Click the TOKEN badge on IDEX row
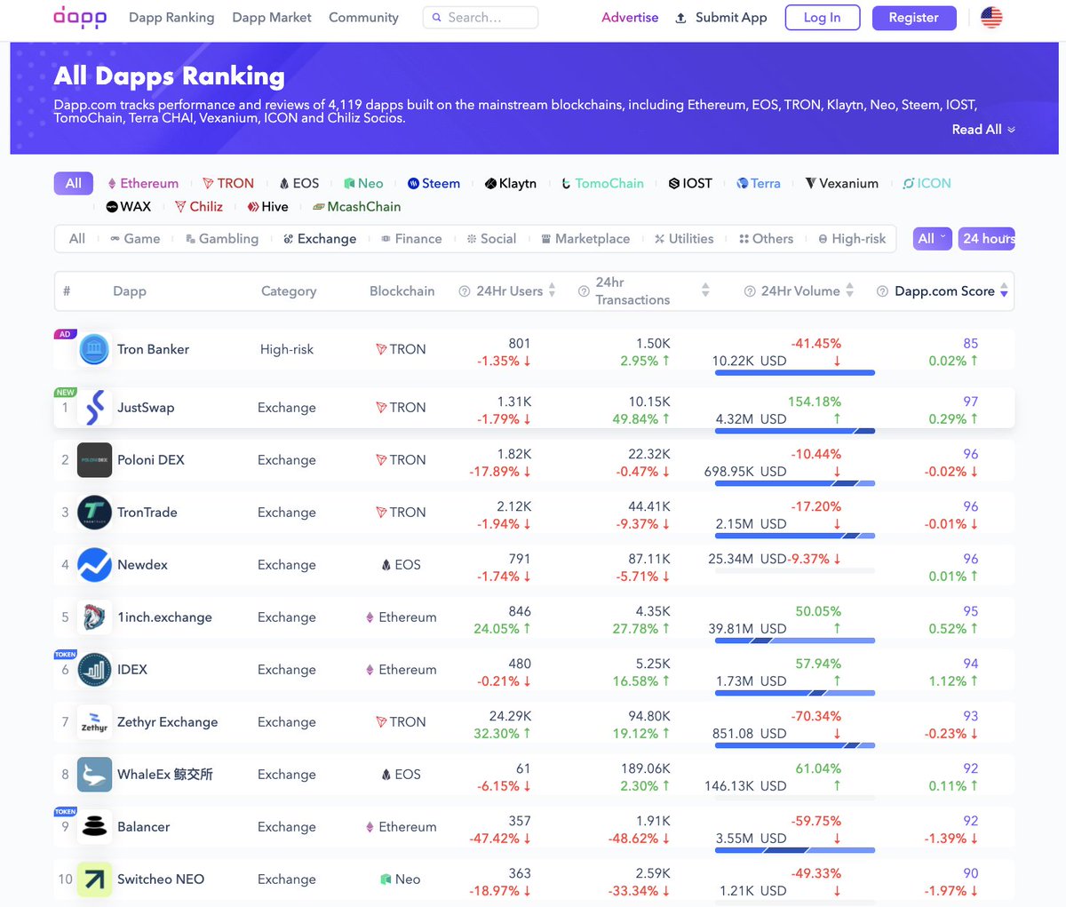 coord(66,655)
